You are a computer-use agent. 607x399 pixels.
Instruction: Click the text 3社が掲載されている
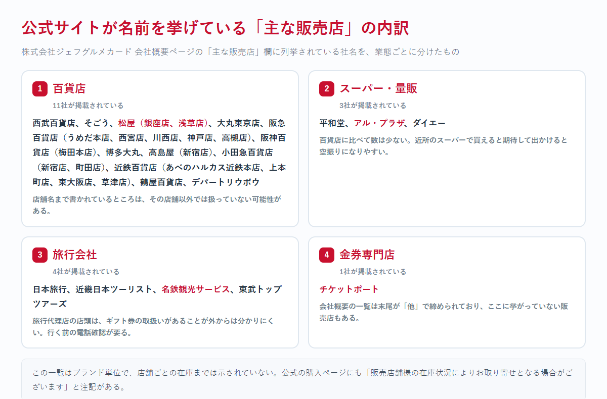(x=373, y=106)
